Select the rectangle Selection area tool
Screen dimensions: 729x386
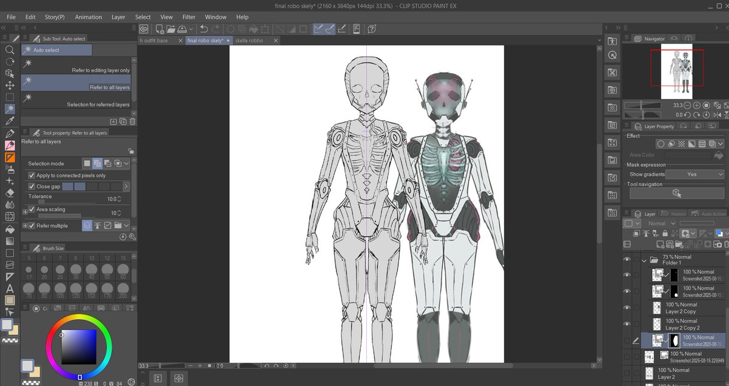coord(10,97)
